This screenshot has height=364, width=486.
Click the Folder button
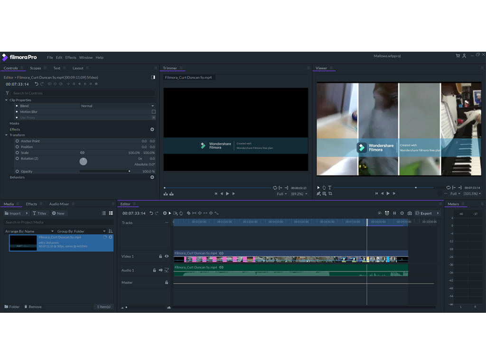(12, 307)
